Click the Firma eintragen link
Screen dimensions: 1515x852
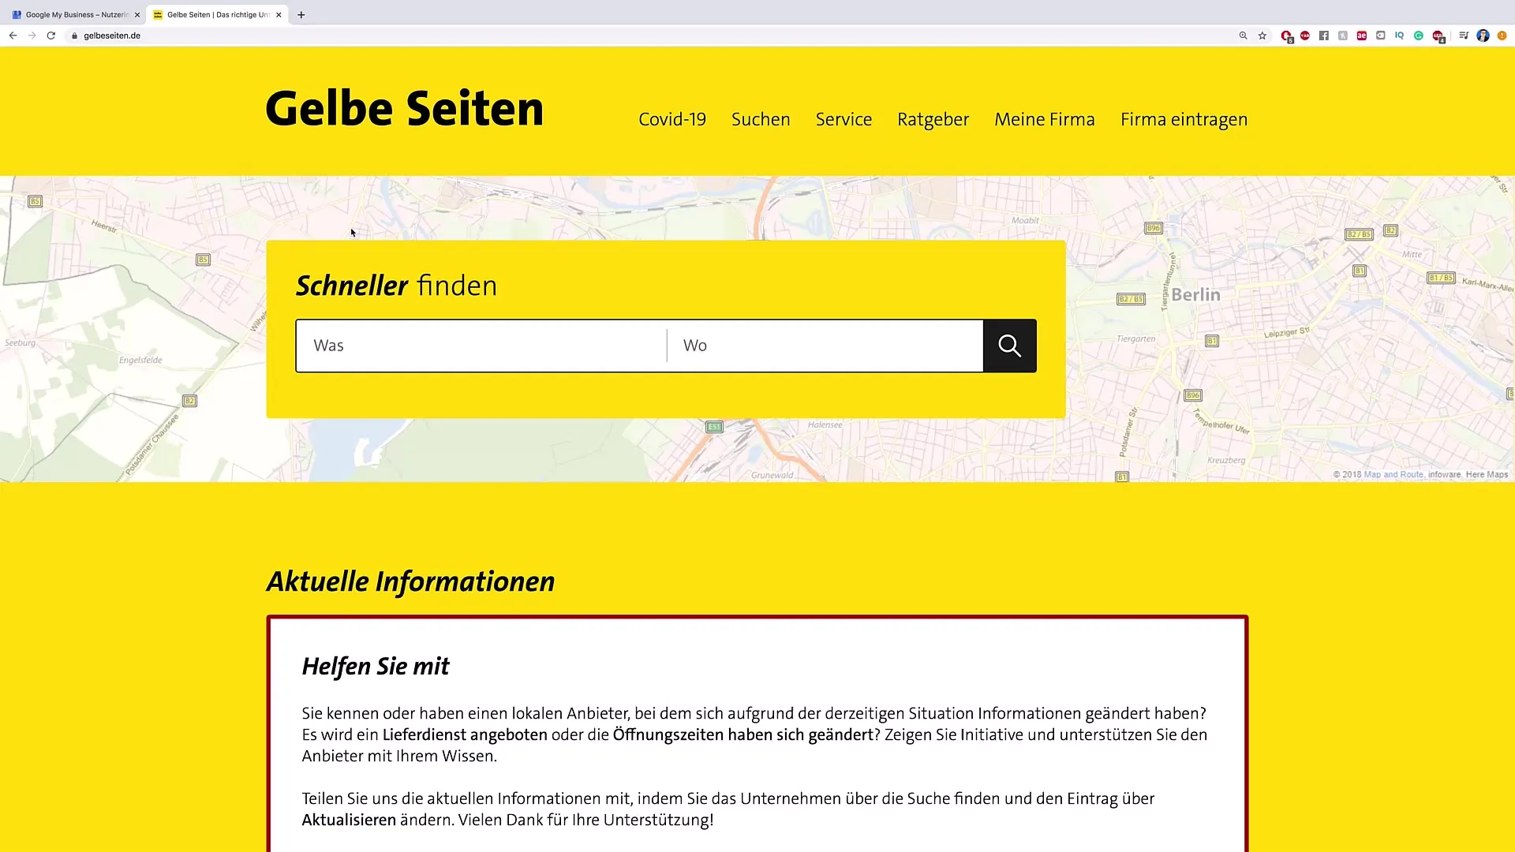[1184, 118]
